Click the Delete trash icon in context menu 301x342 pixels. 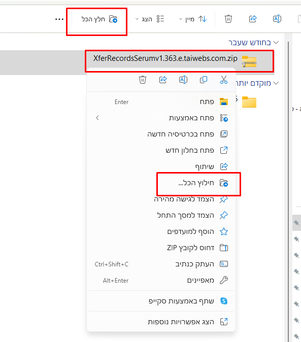point(143,80)
